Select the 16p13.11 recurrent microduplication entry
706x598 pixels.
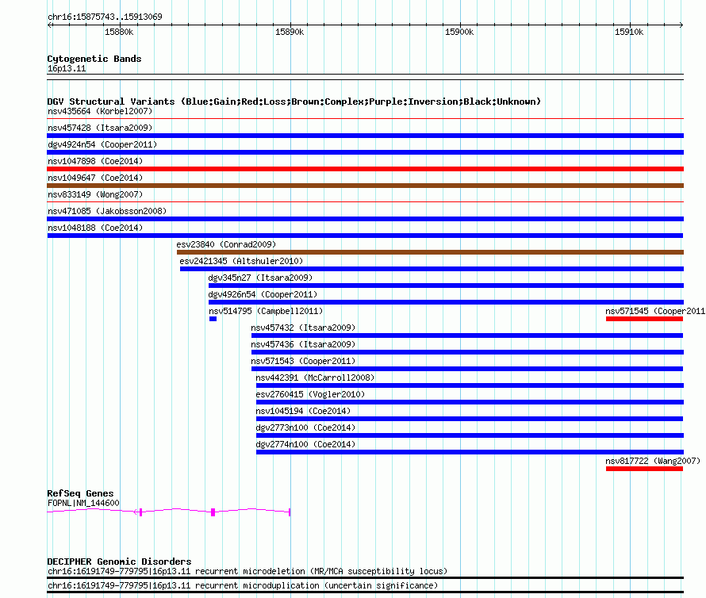click(365, 588)
